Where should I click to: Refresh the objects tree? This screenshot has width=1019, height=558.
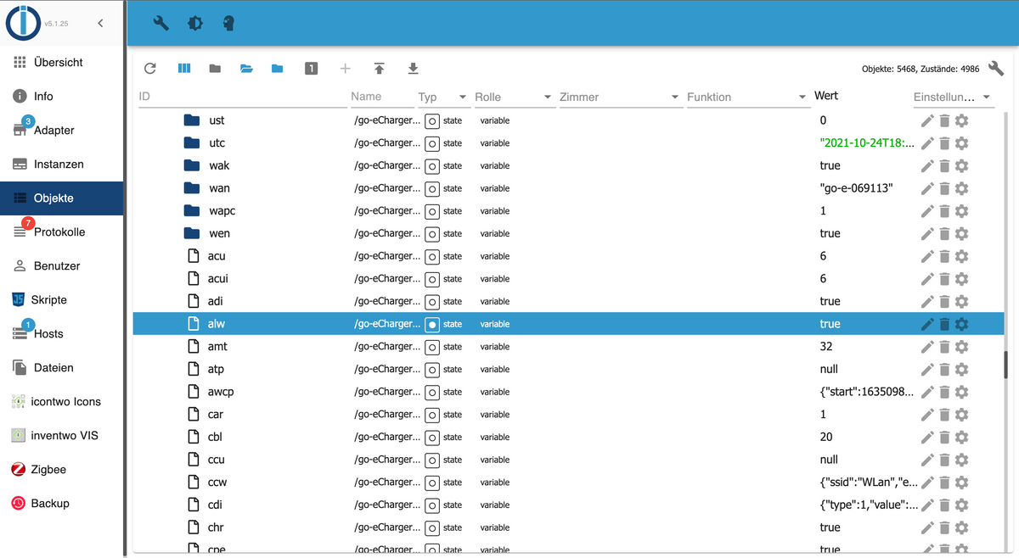(150, 68)
